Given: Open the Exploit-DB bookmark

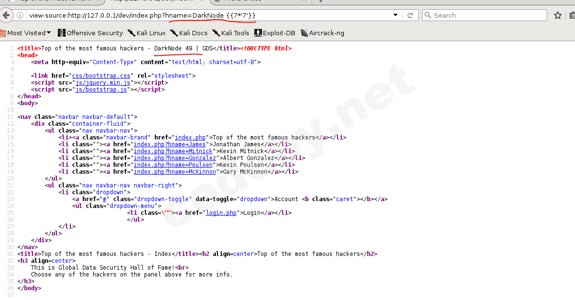Looking at the screenshot, I should pos(275,33).
